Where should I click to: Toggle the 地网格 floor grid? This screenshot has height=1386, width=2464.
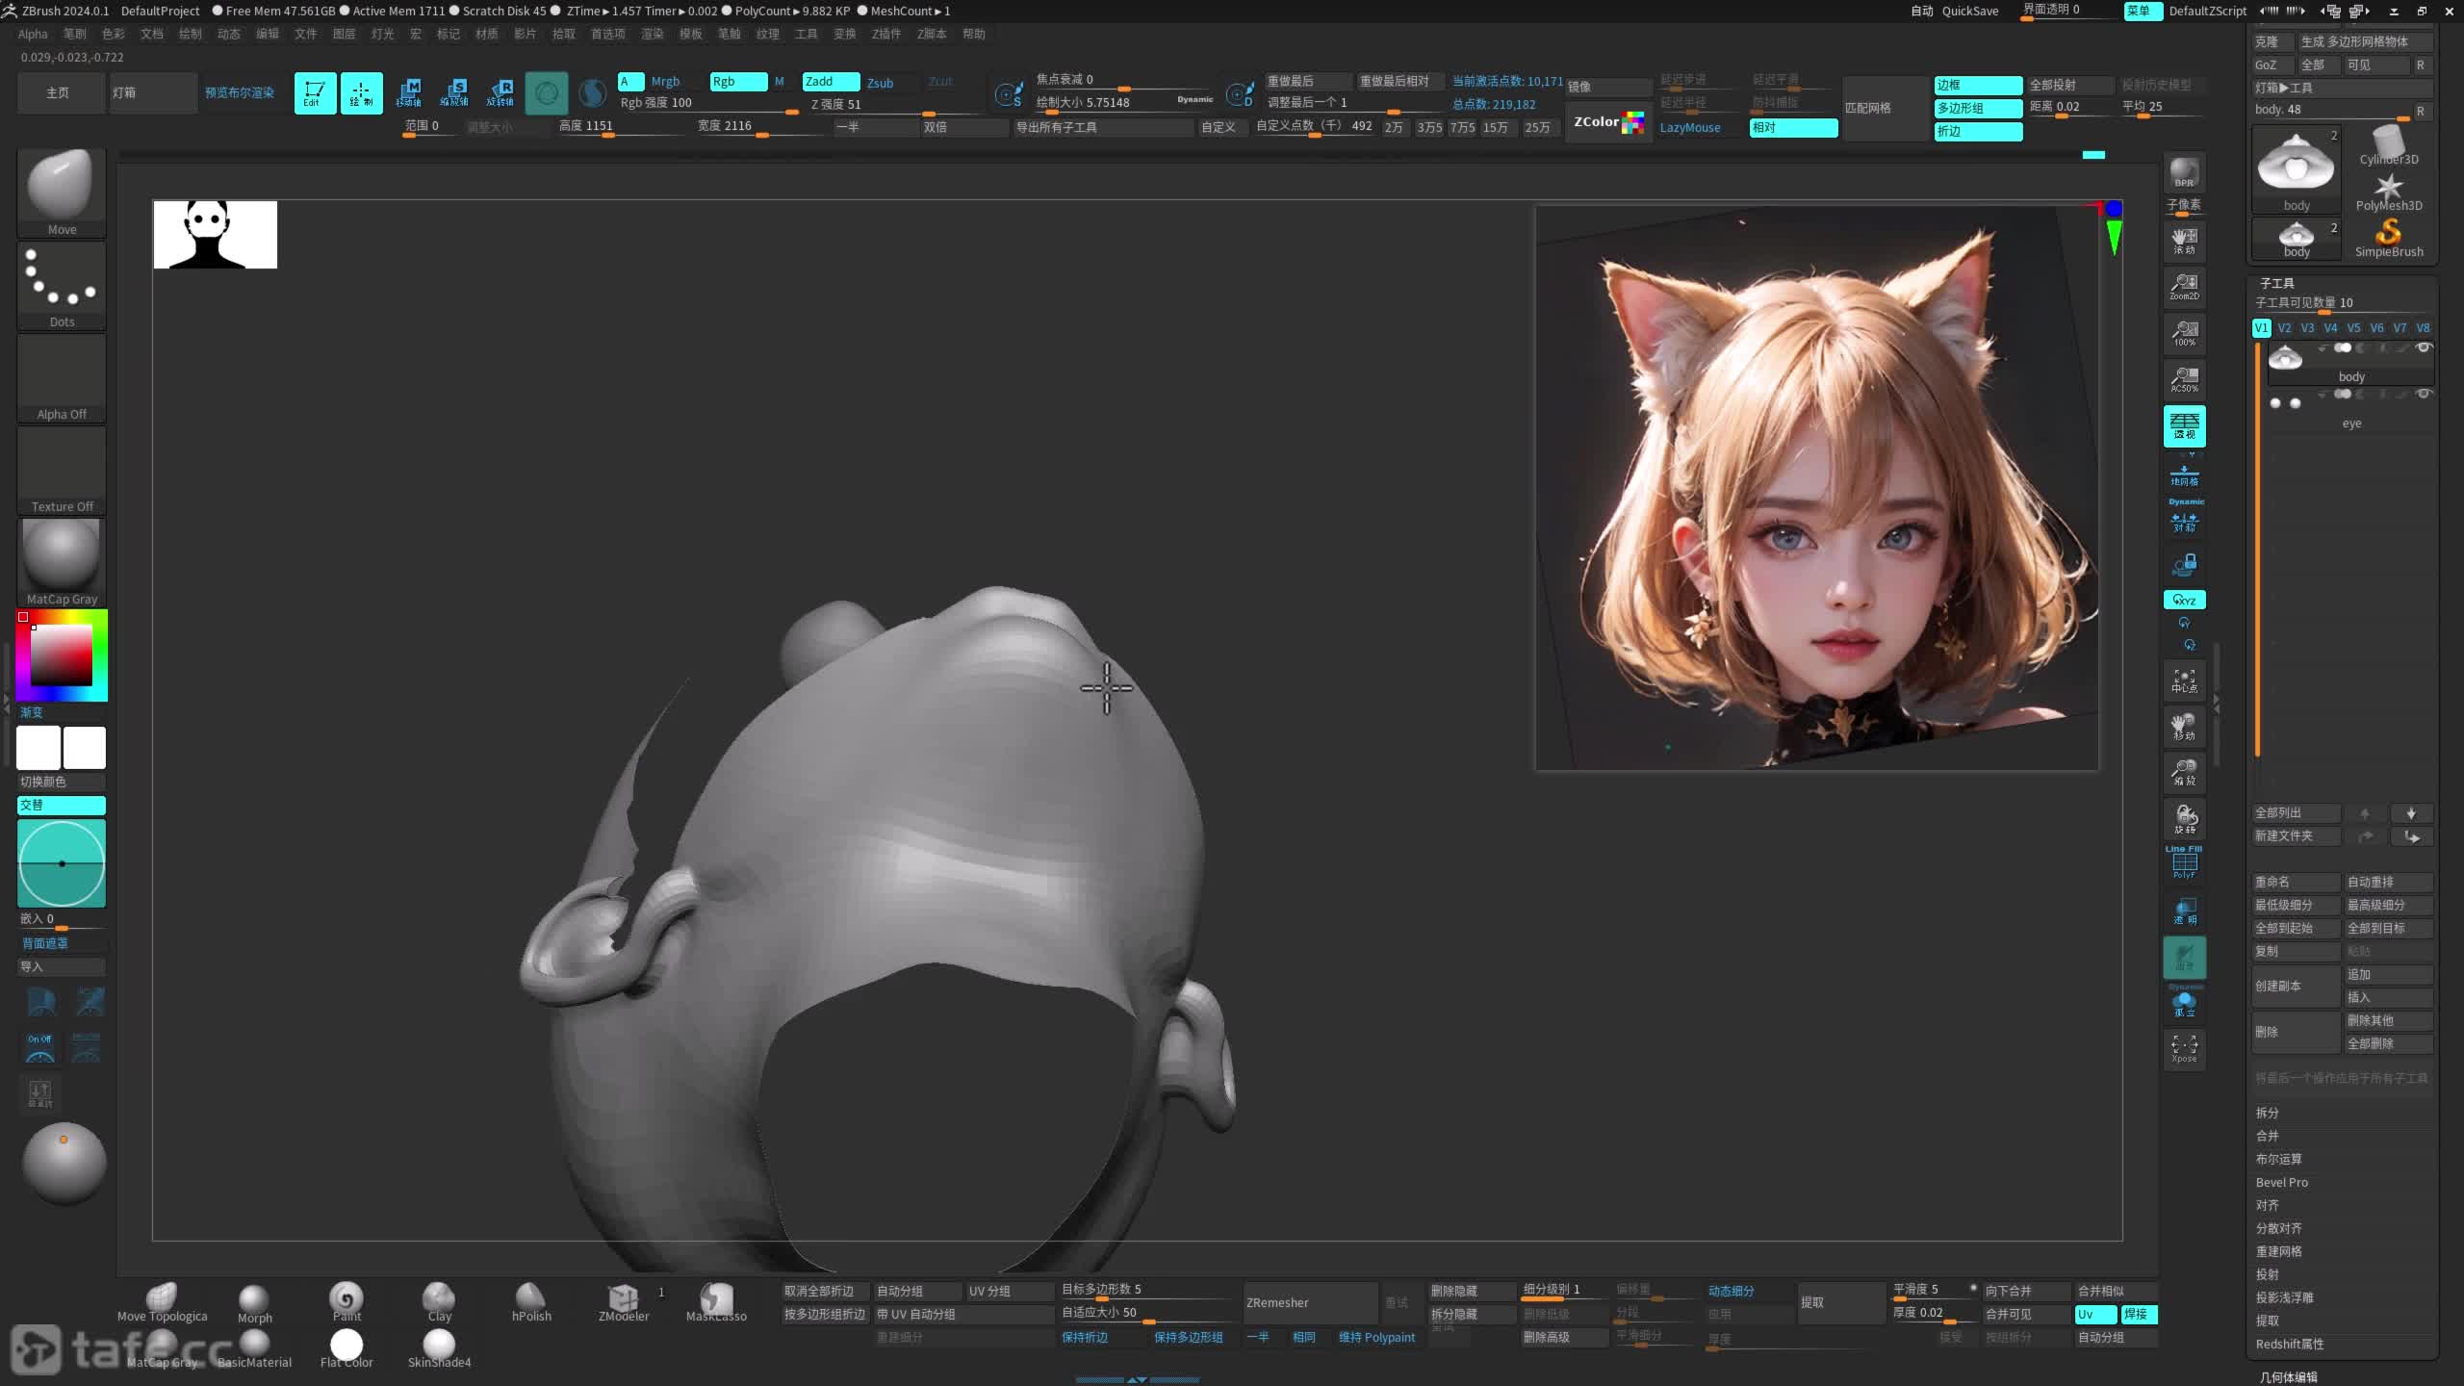coord(2184,475)
